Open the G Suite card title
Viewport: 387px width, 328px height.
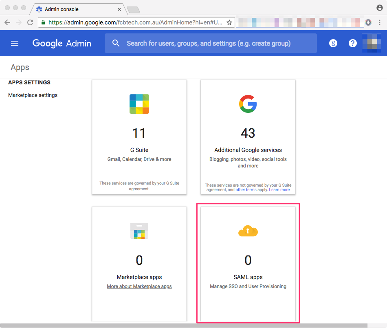tap(139, 150)
